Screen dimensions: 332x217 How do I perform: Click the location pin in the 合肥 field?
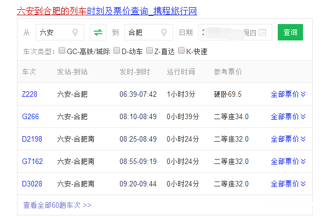(164, 33)
